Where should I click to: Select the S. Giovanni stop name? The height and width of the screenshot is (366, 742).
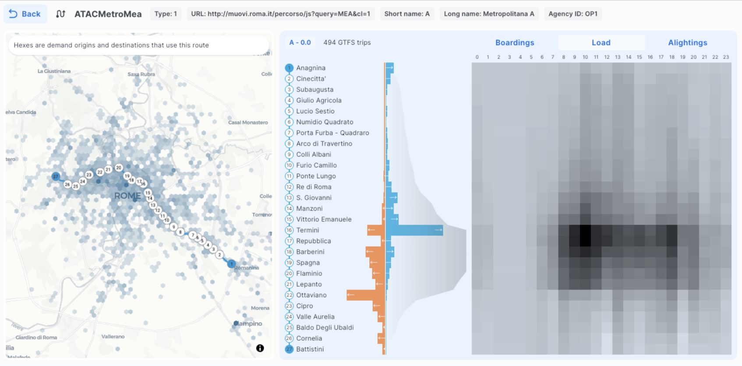coord(314,198)
